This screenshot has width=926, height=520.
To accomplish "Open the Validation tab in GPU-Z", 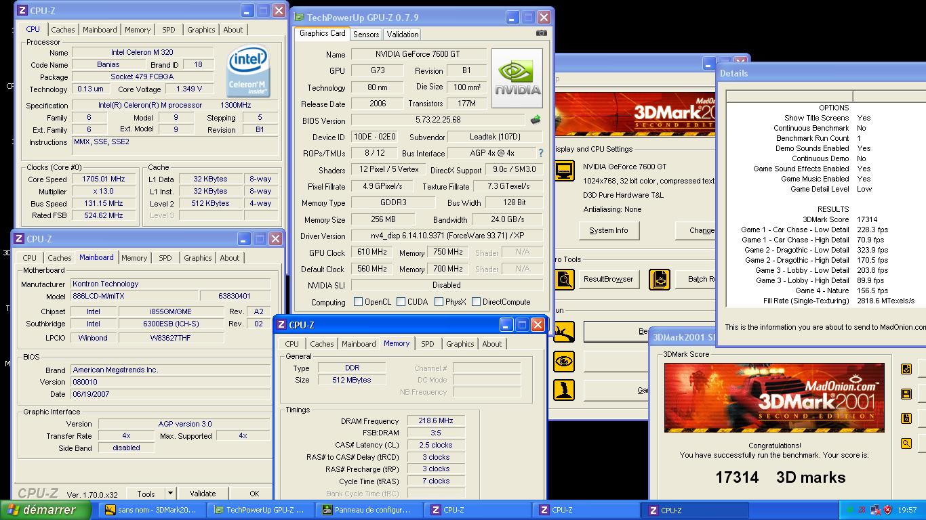I will pos(403,34).
